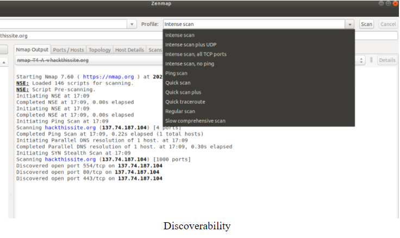
Task: Click 'NSE: Loaded 146 scripts for scanning.' line
Action: click(x=75, y=83)
